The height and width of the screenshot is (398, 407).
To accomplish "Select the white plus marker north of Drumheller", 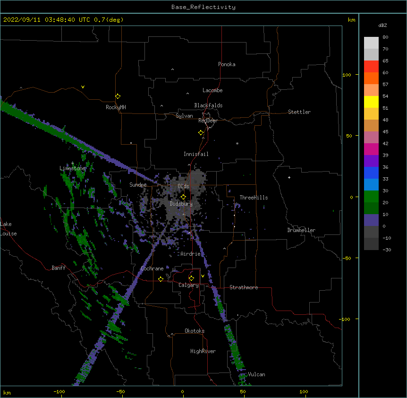I will click(289, 177).
